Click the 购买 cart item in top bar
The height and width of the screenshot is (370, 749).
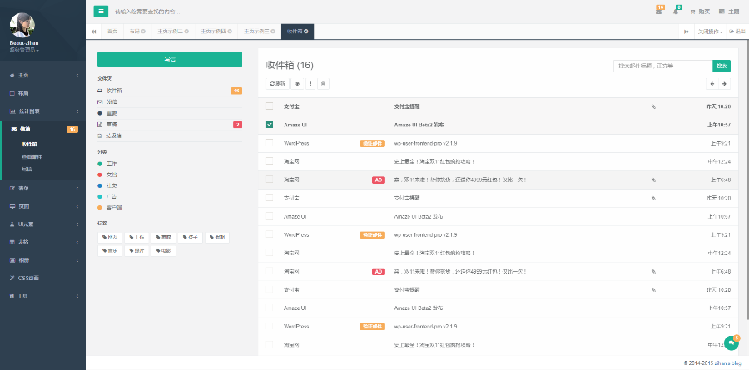pos(700,12)
